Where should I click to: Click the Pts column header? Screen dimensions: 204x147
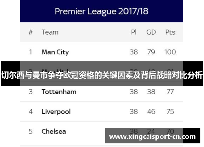(x=170, y=32)
